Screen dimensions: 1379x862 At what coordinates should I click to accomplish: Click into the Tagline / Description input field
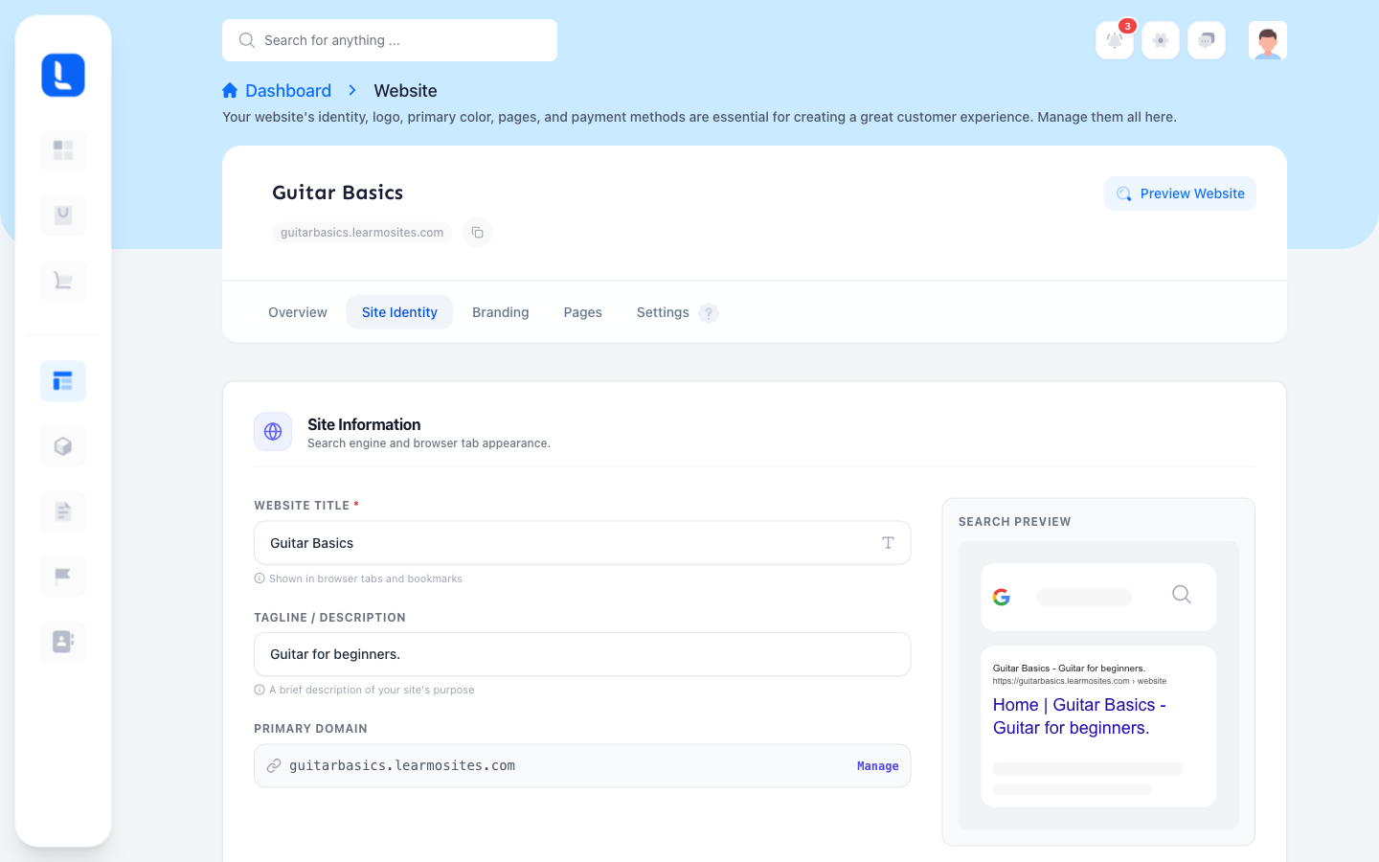pyautogui.click(x=582, y=654)
